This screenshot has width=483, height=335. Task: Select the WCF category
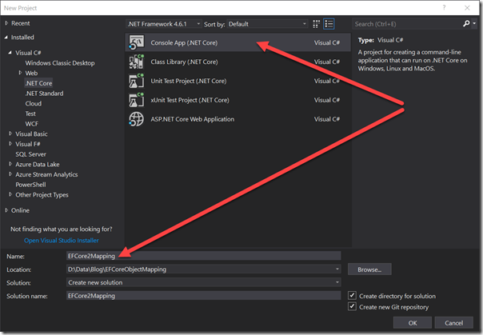click(32, 124)
